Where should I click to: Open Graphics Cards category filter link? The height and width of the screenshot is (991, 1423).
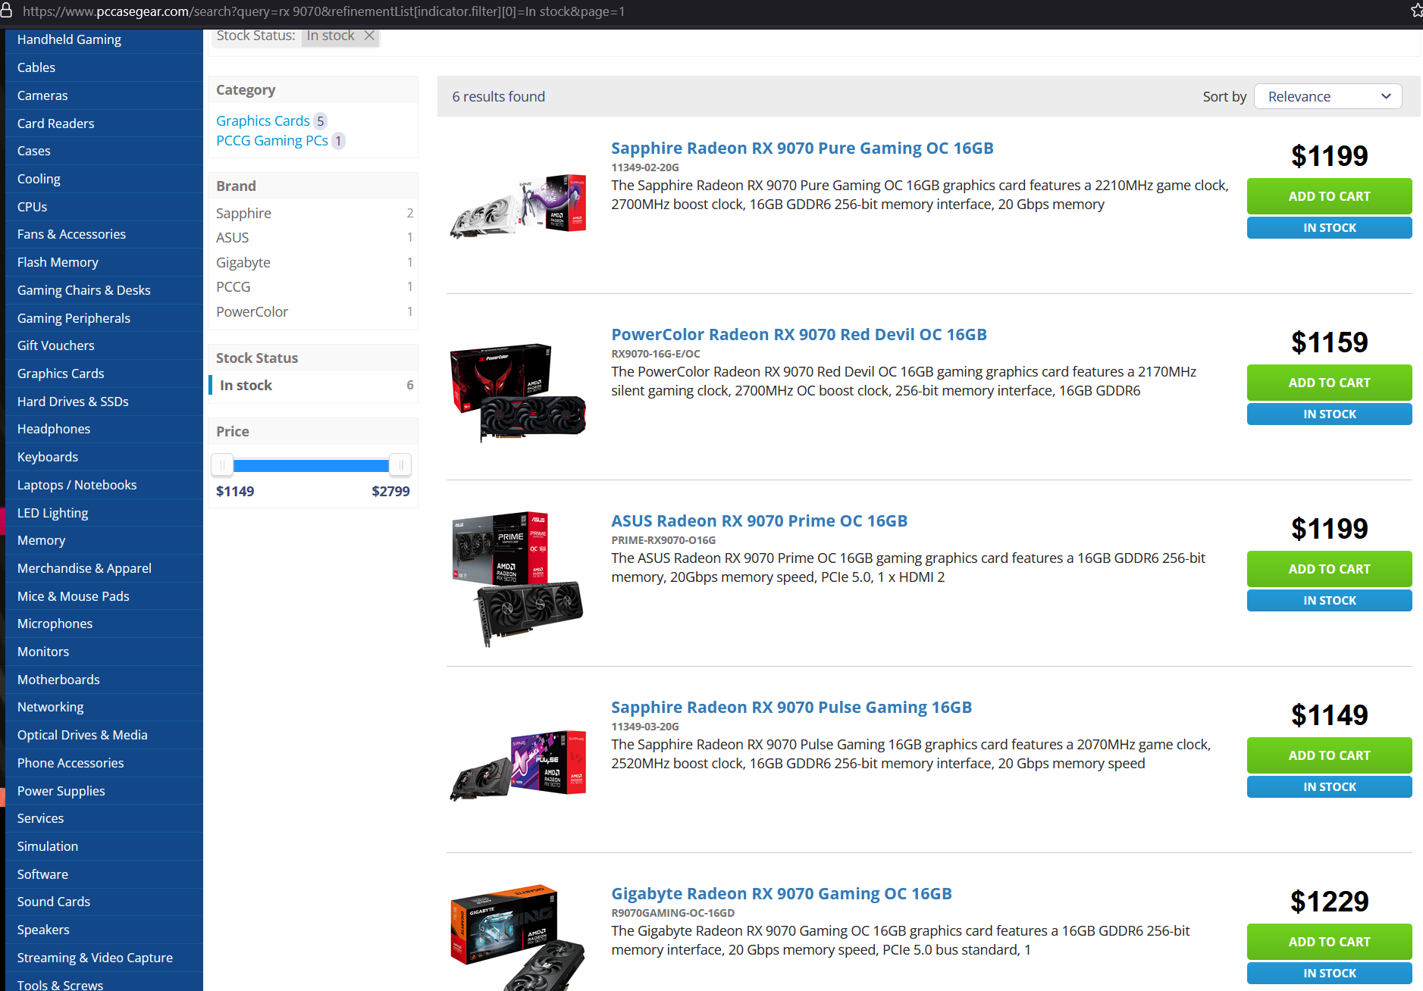click(263, 120)
